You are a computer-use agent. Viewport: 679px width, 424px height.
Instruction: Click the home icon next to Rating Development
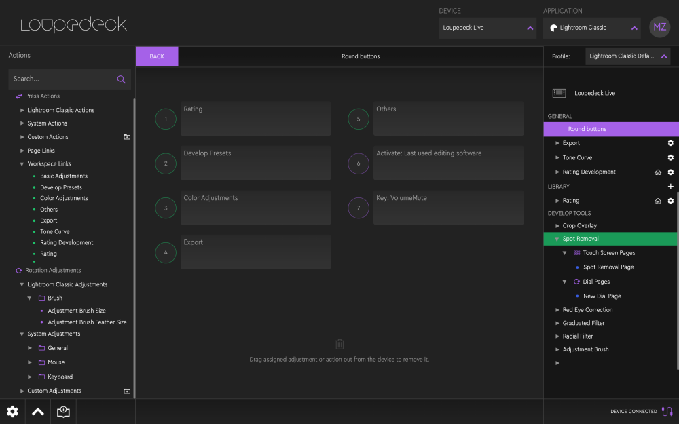coord(658,172)
